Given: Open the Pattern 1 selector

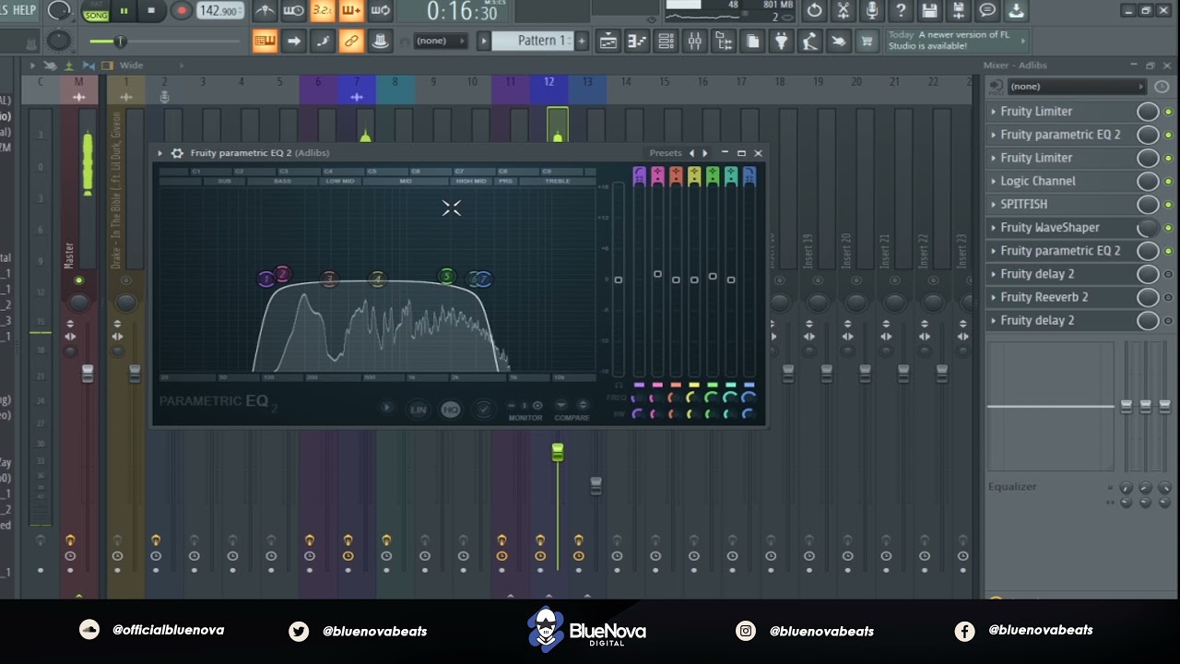Looking at the screenshot, I should (x=533, y=41).
